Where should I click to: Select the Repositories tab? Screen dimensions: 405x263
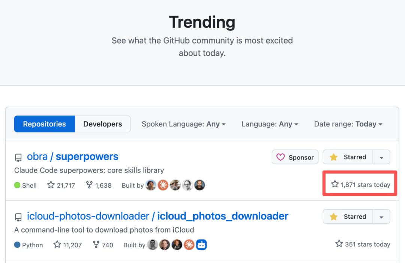pos(44,124)
